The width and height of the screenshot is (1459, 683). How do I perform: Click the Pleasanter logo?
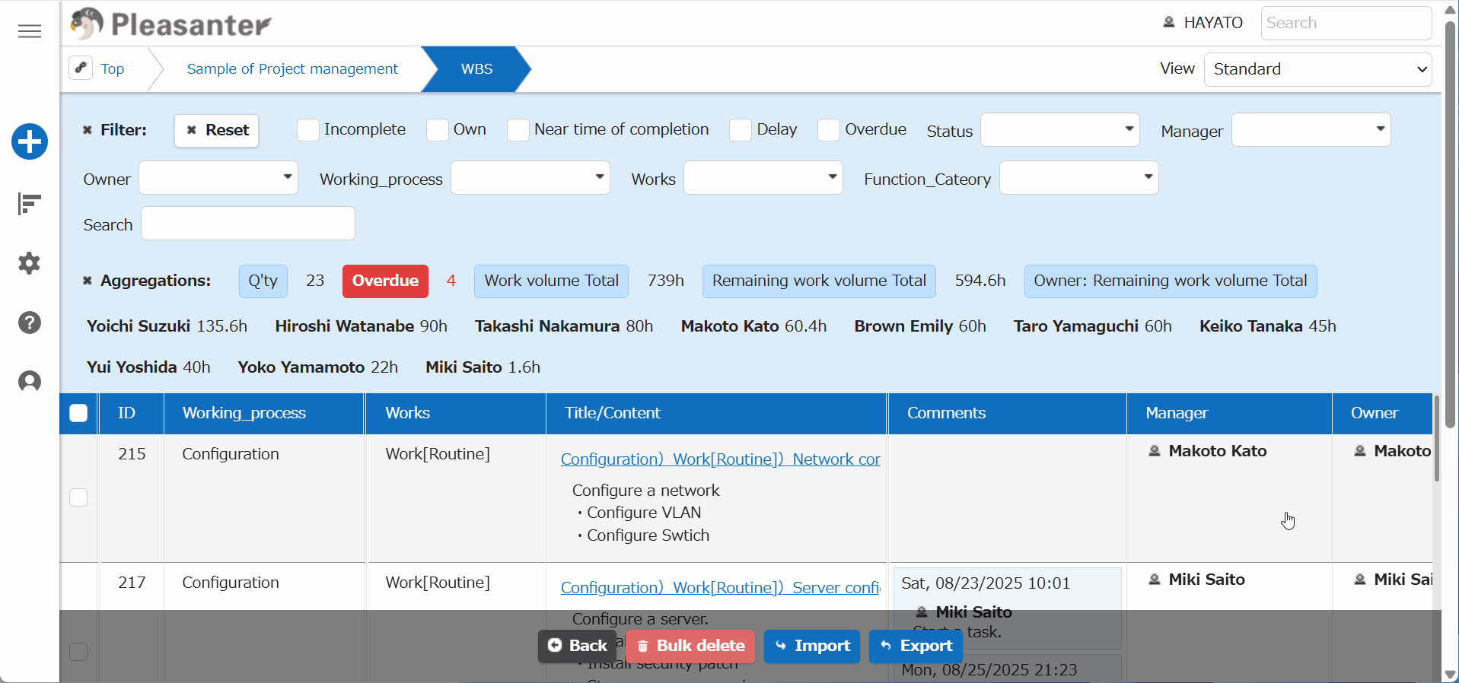tap(171, 24)
